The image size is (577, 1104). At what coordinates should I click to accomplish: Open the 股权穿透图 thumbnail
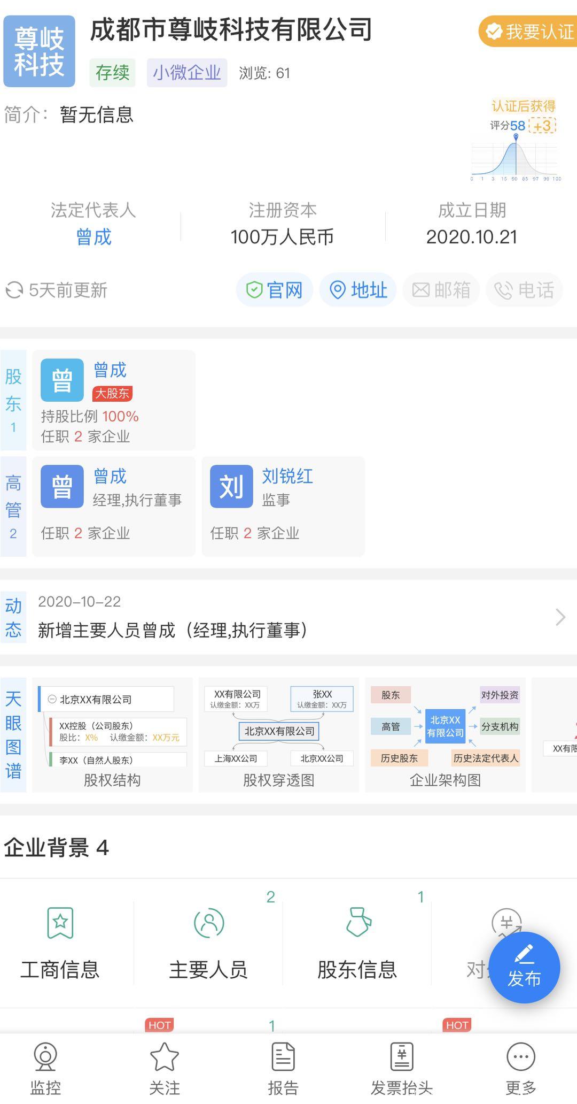tap(278, 734)
